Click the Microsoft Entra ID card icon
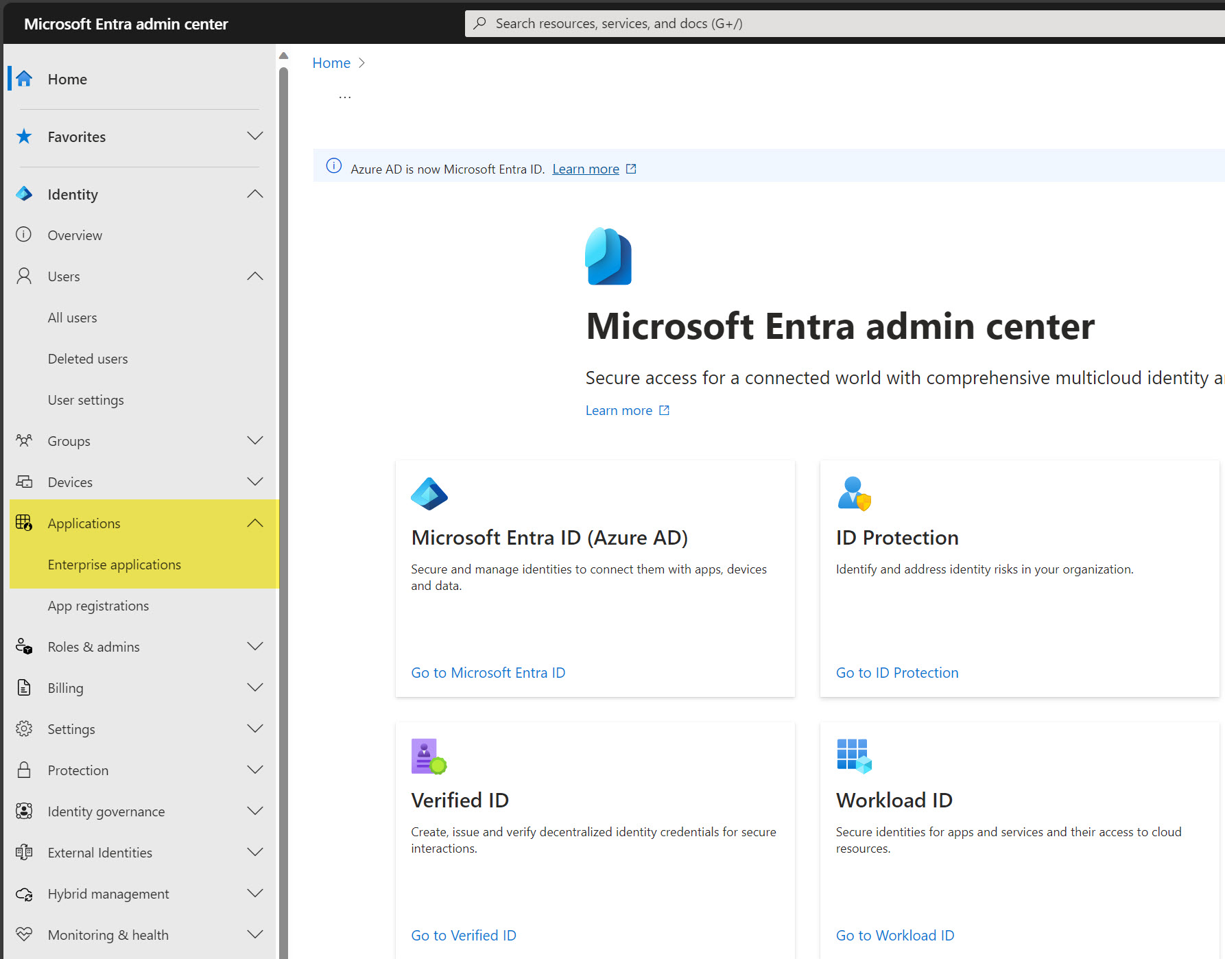1225x959 pixels. click(429, 493)
